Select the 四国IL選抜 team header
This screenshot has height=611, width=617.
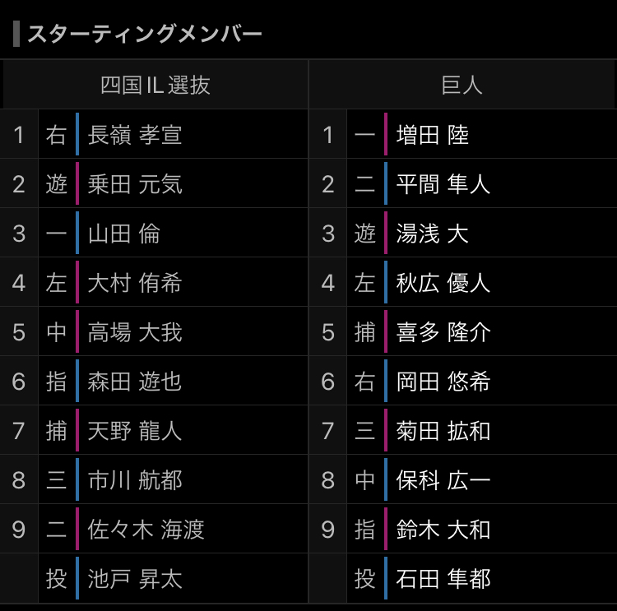pos(155,86)
